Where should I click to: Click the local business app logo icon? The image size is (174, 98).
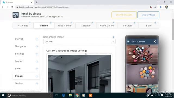pos(15,15)
